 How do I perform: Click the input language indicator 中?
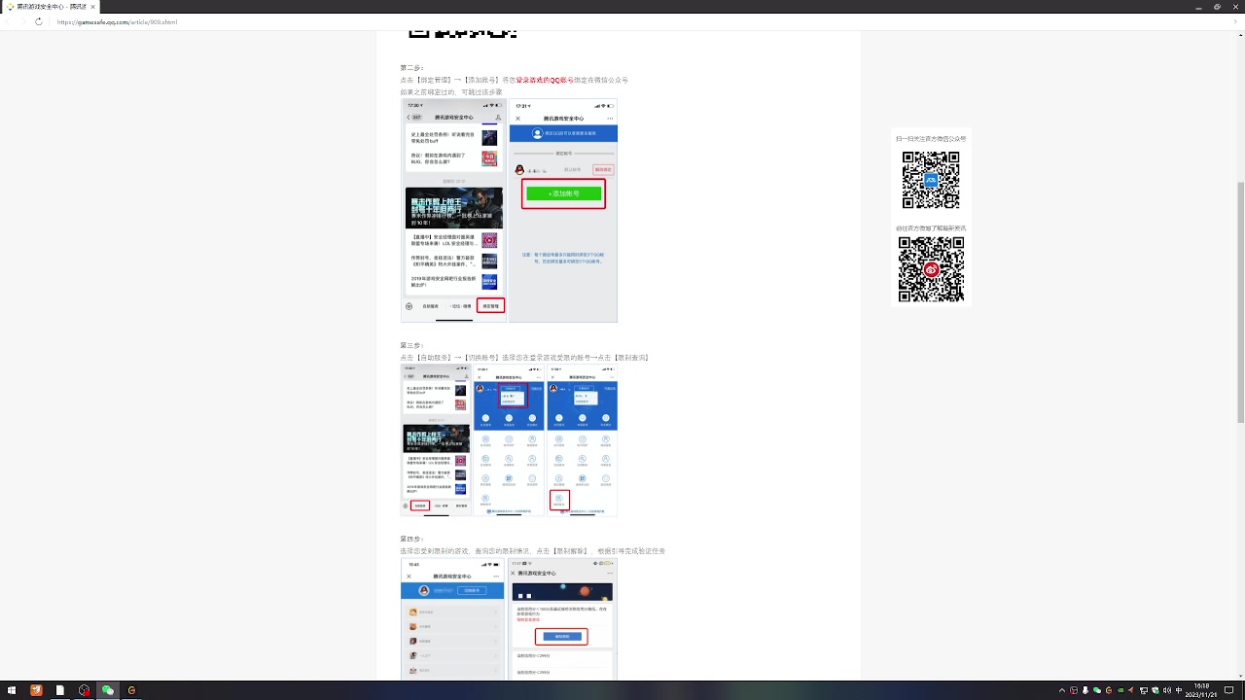1178,690
